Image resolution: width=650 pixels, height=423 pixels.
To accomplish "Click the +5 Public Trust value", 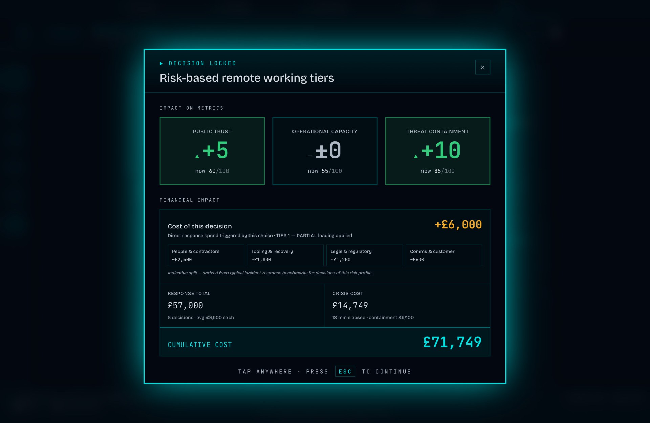I will 216,150.
